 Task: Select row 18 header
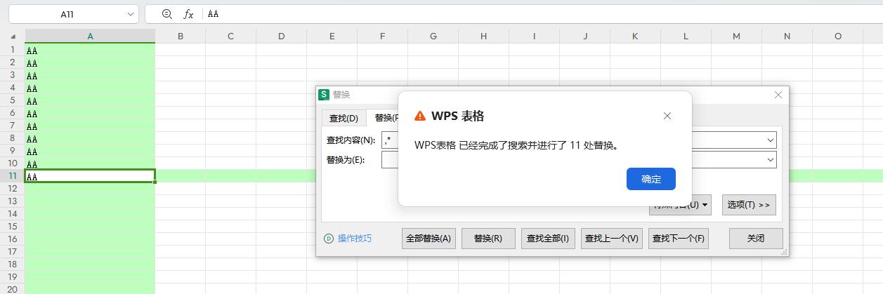tap(13, 265)
